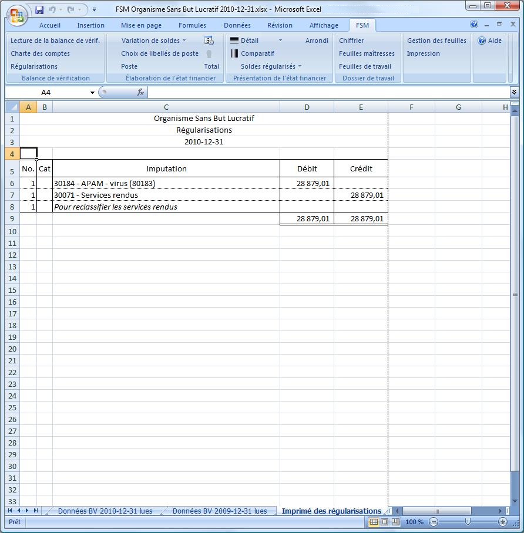Open the Soldes régularisés dropdown

(x=300, y=66)
